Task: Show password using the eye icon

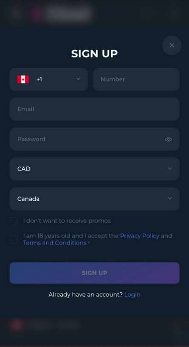Action: [169, 139]
